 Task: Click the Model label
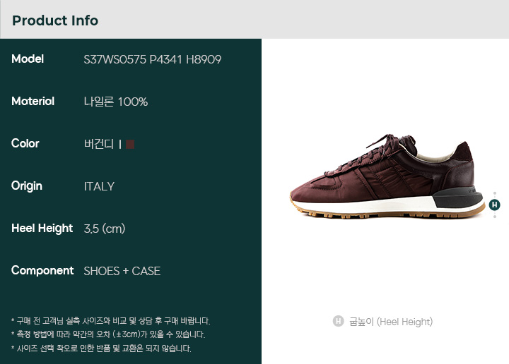(x=28, y=59)
